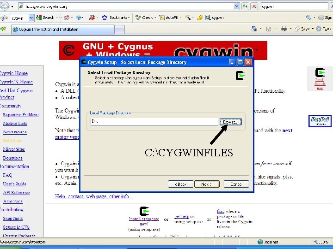The image size is (333, 249).
Task: Open the Documentation link
Action: (x=14, y=166)
